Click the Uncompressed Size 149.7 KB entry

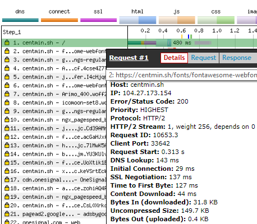tap(159, 211)
